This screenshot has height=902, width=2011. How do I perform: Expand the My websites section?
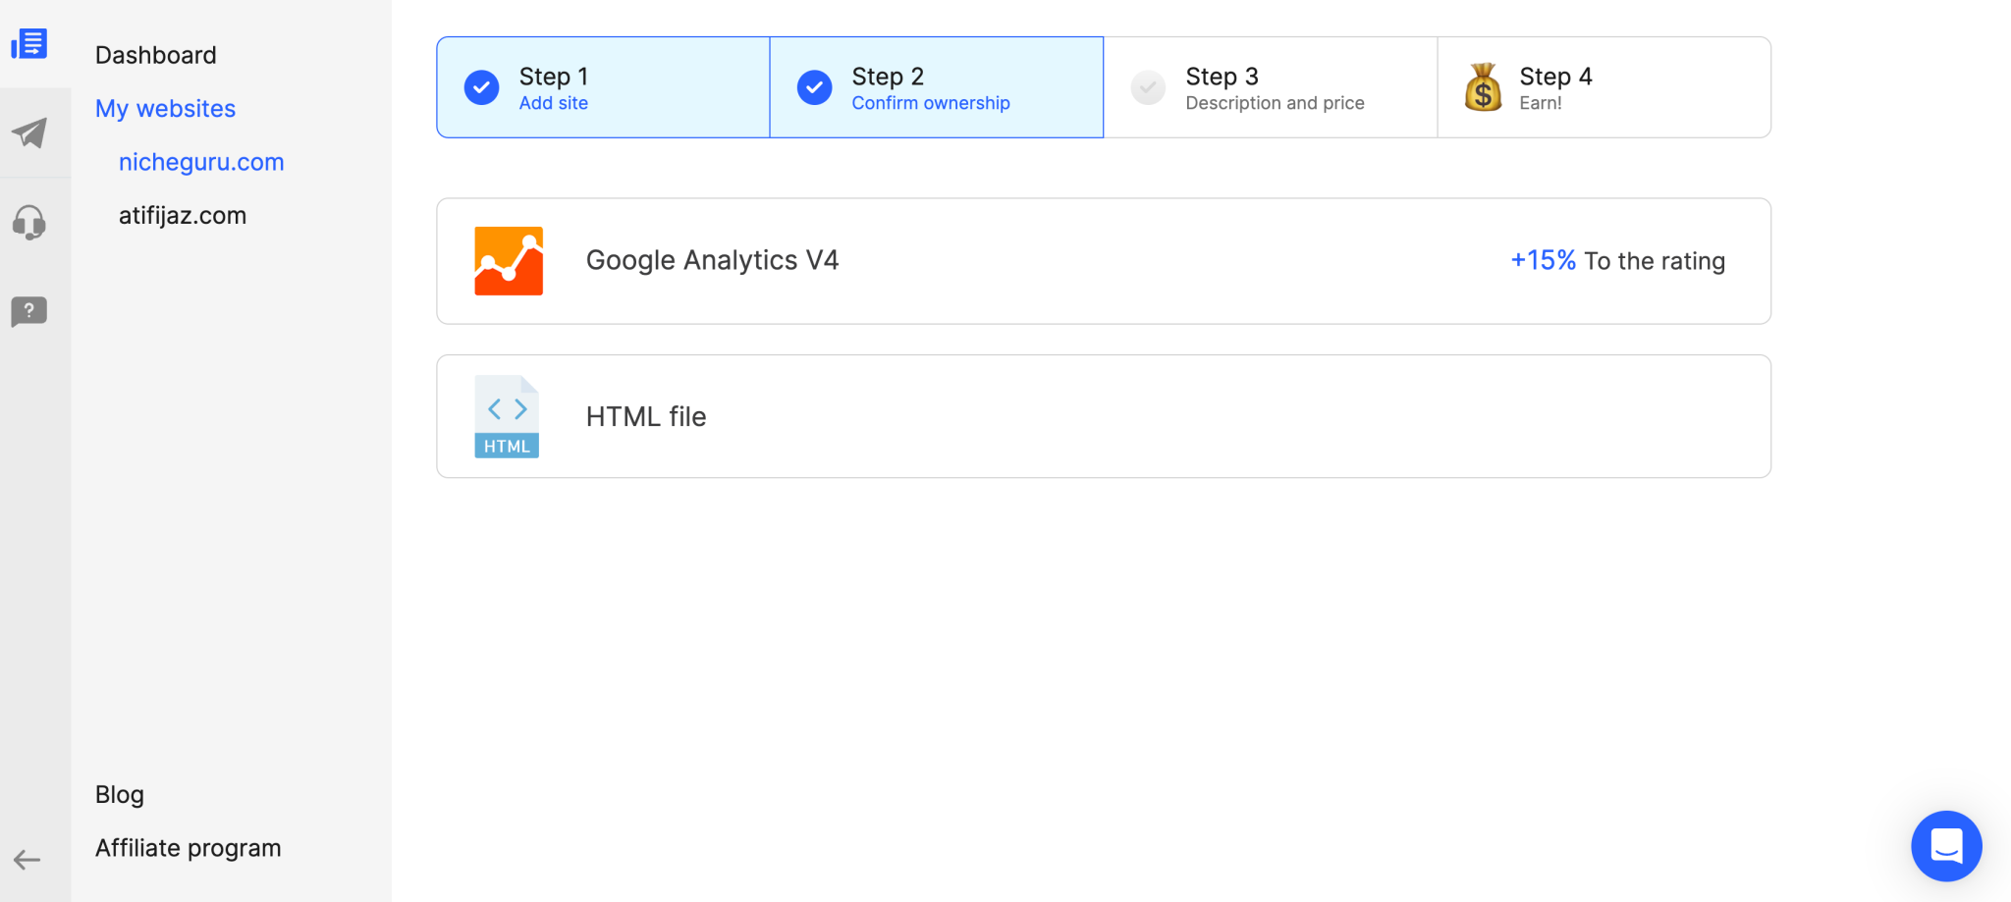point(165,109)
